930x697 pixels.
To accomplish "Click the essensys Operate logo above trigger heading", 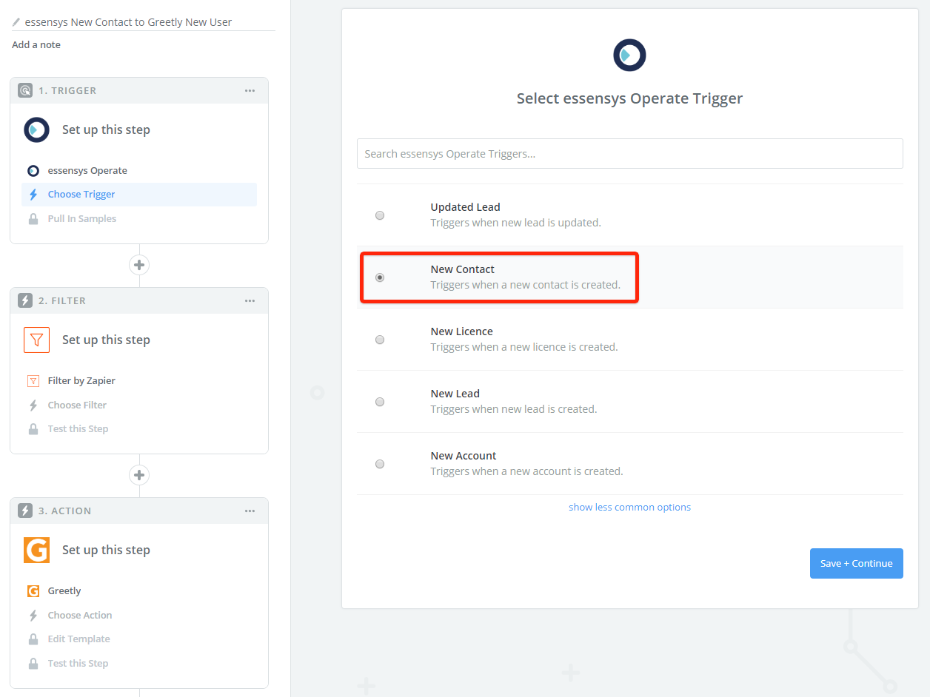I will pyautogui.click(x=629, y=55).
